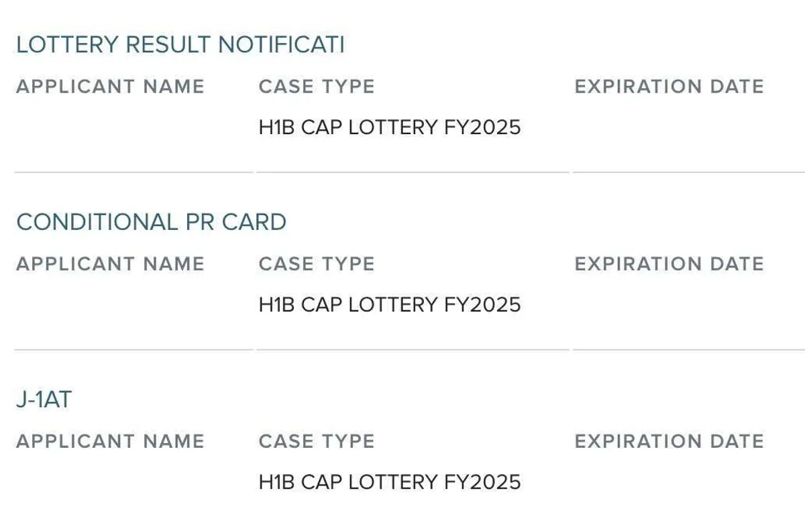Click Applicant Name label under J-1AT
The width and height of the screenshot is (805, 523).
pos(110,441)
